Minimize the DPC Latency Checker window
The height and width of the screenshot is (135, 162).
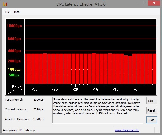[x=137, y=4]
